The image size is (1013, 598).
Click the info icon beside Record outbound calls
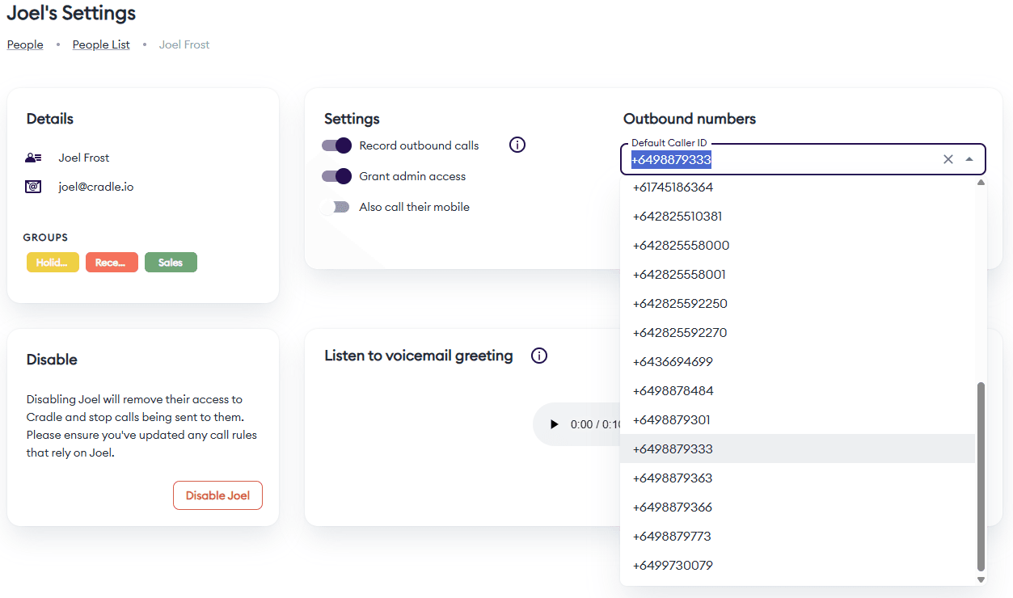click(517, 145)
